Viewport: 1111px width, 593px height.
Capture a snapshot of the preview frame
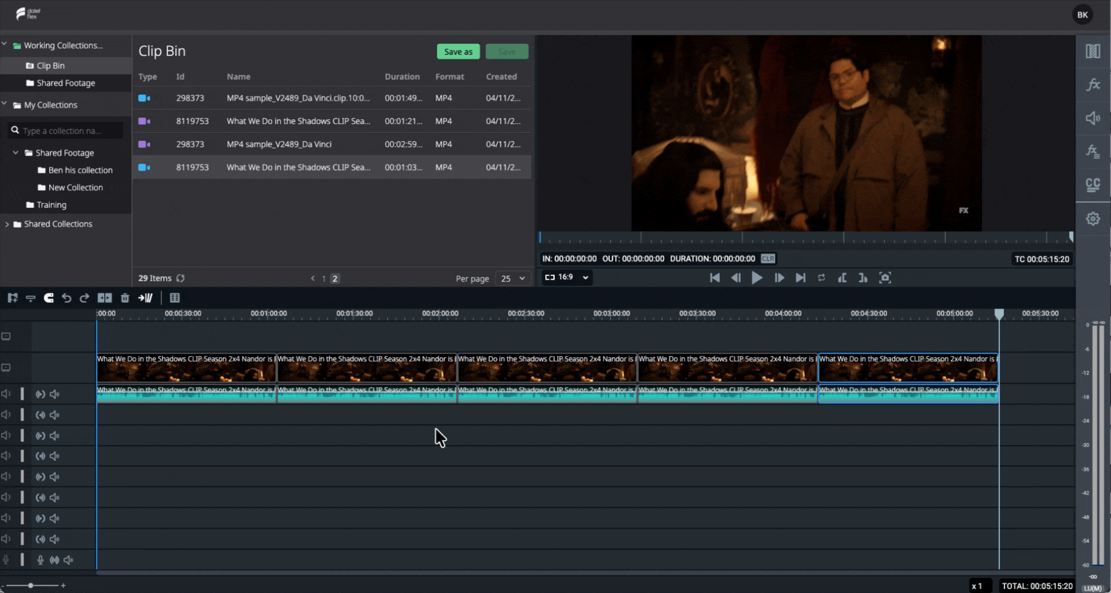(x=885, y=278)
